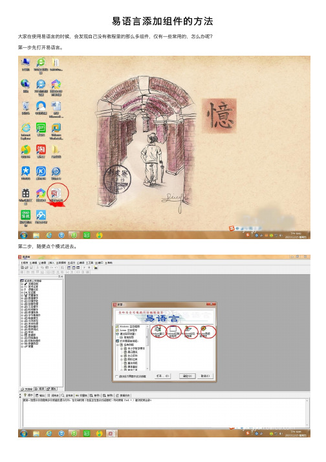Select the 串口通讯 item in the dialog tree

[131, 352]
